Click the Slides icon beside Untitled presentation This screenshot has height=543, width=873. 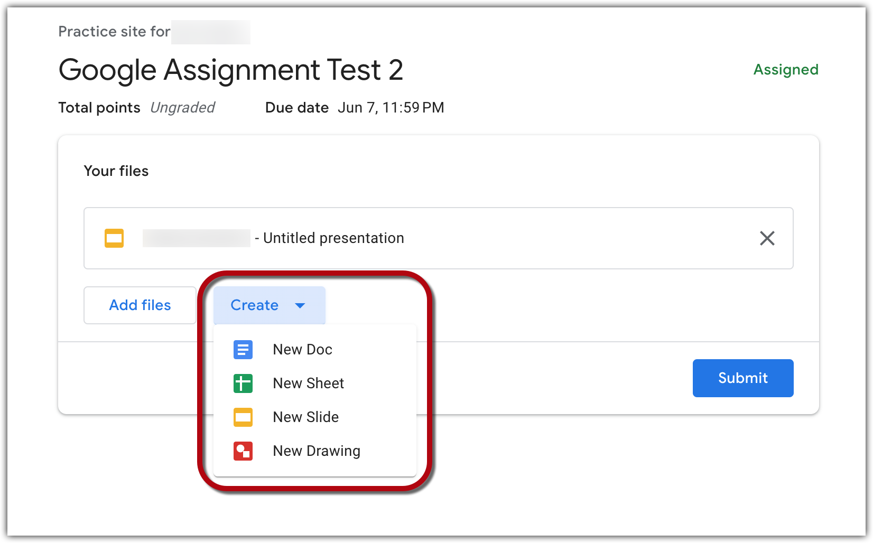114,238
